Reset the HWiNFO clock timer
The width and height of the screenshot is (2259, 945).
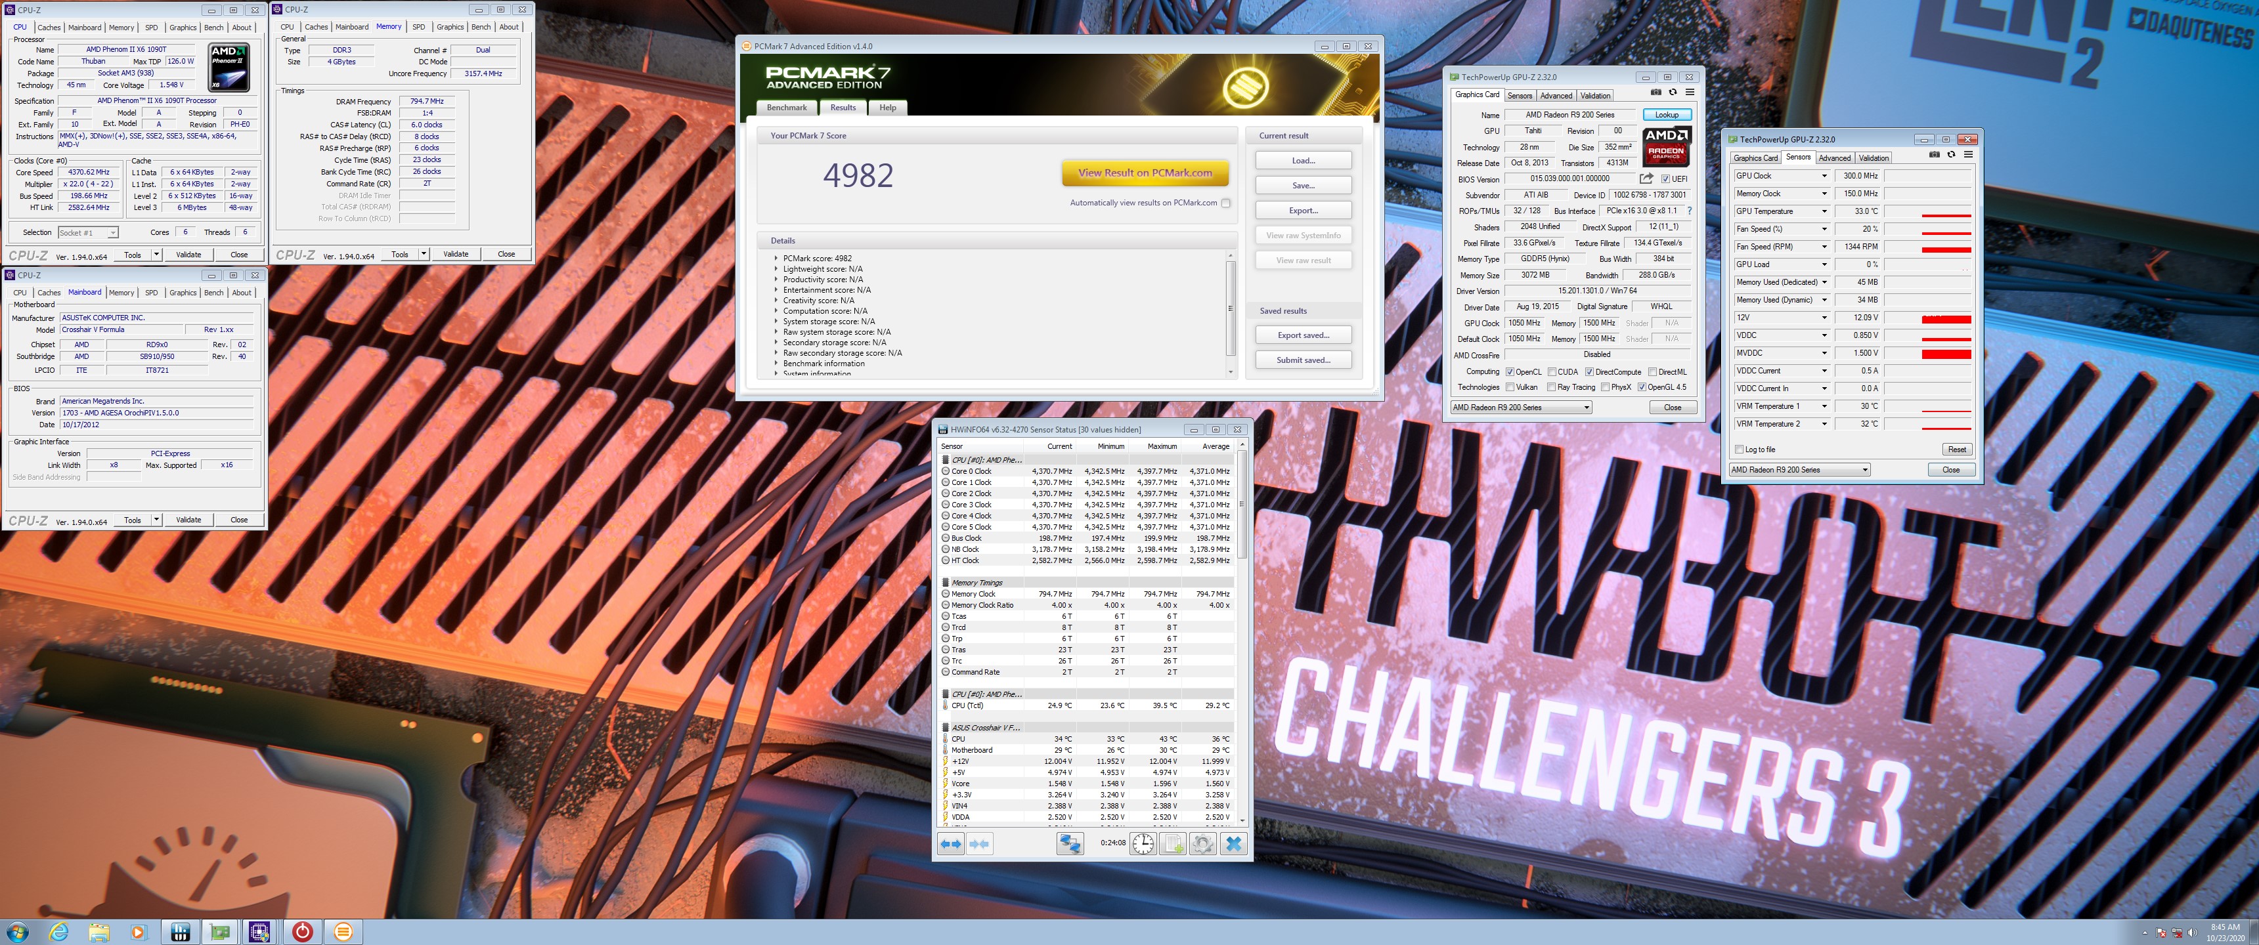pos(1143,843)
